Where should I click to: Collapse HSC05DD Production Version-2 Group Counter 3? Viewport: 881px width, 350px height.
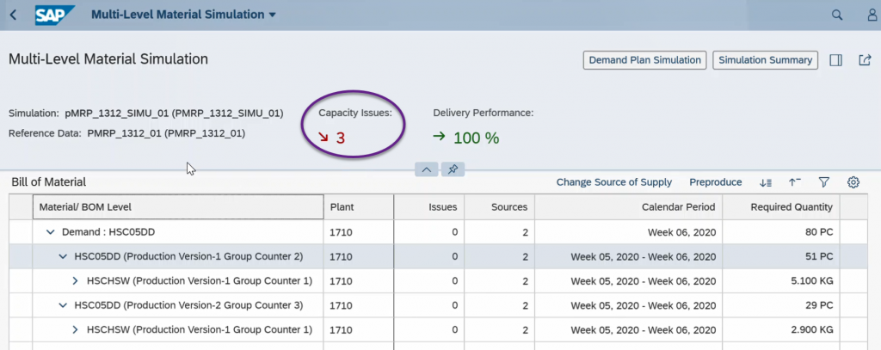pyautogui.click(x=63, y=305)
